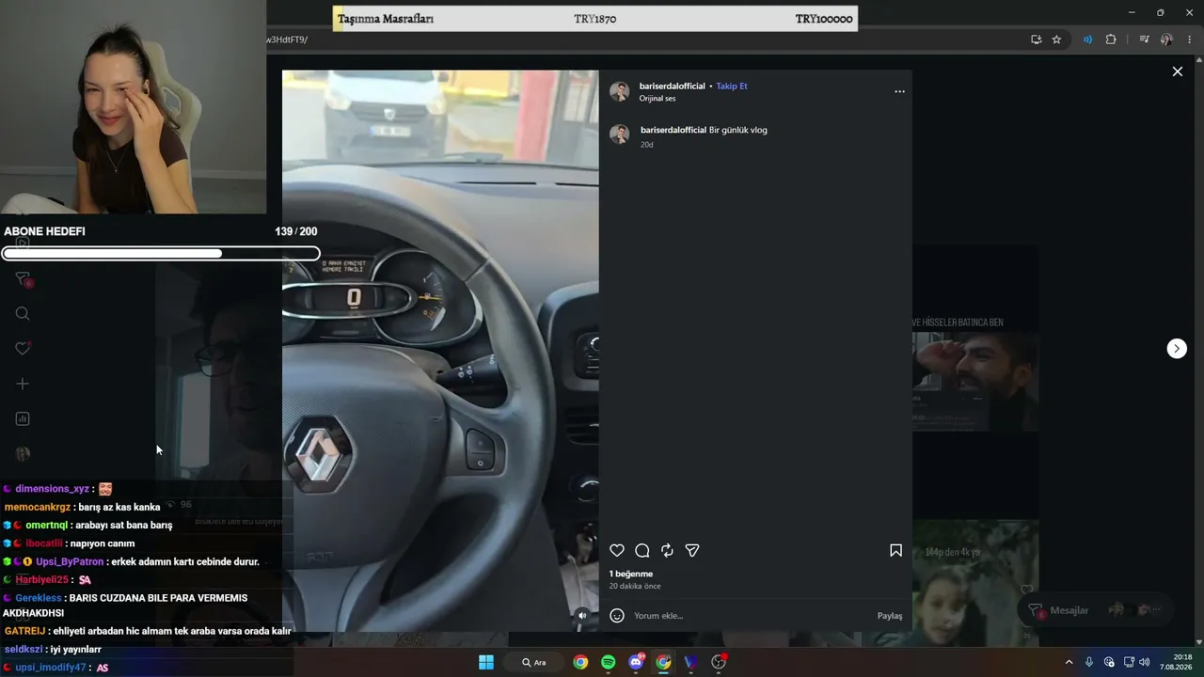Repost the reel with the repost icon
The image size is (1204, 677).
(x=667, y=551)
